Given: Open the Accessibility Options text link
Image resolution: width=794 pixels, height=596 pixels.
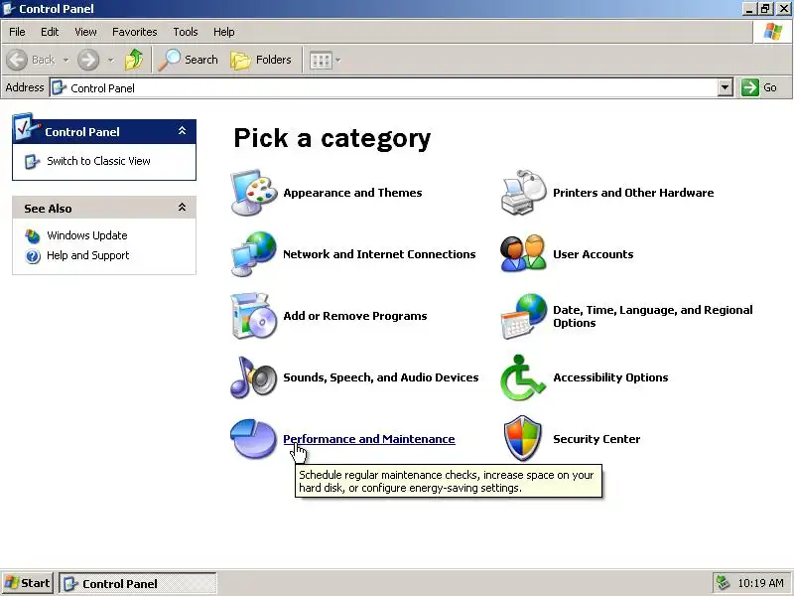Looking at the screenshot, I should tap(610, 377).
